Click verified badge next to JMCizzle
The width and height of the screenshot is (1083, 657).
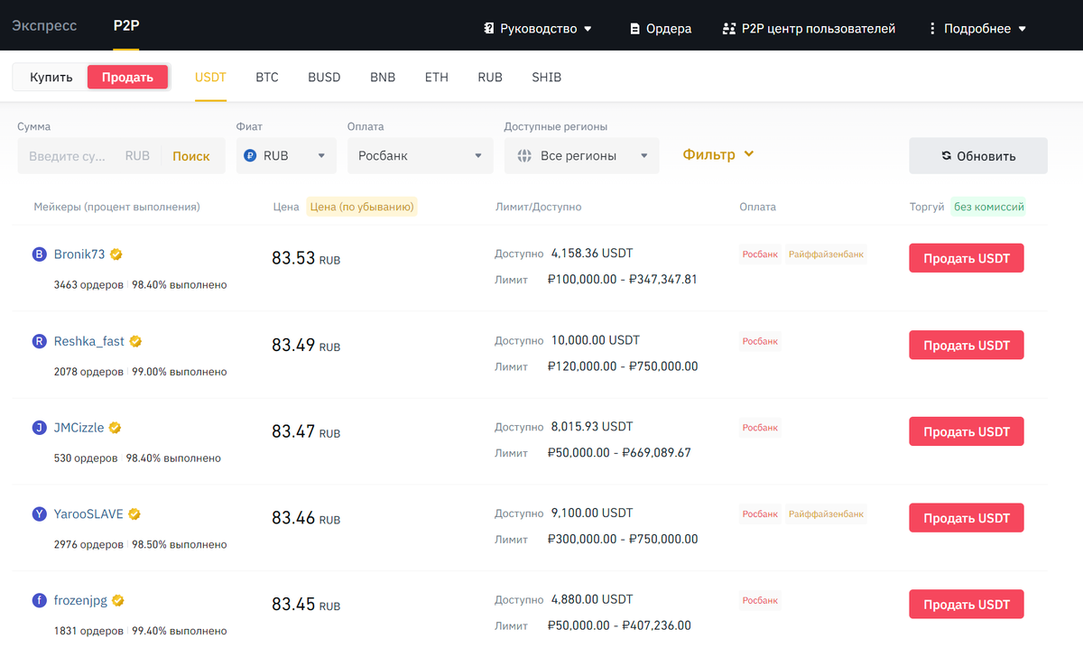[115, 428]
